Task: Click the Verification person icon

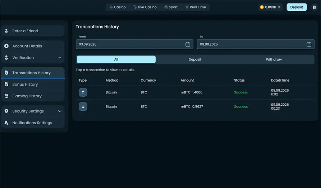Action: (6, 58)
